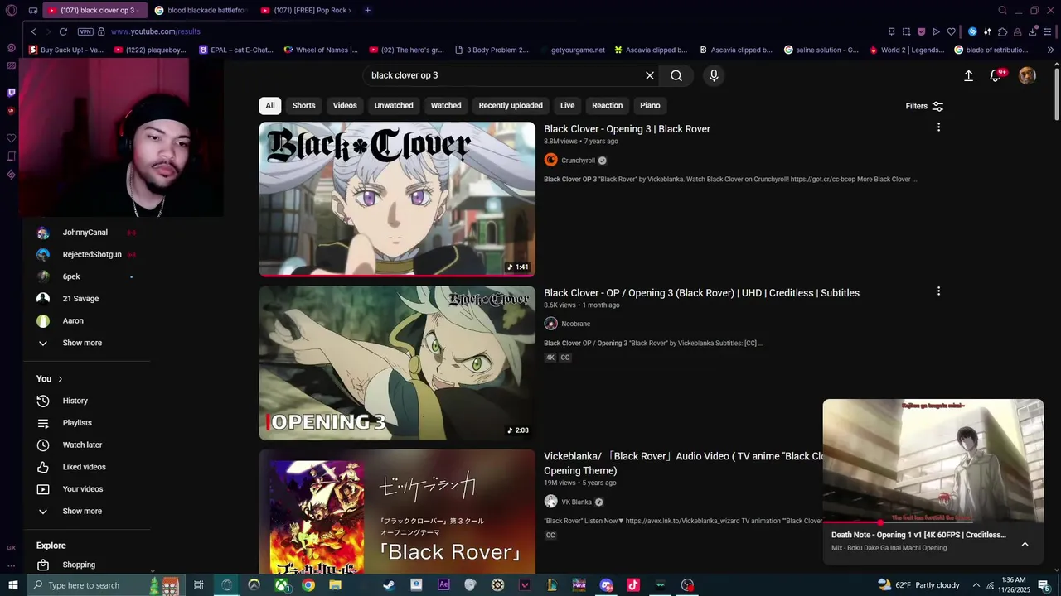Play the Black Clover Opening 3 thumbnail
This screenshot has height=596, width=1061.
397,199
